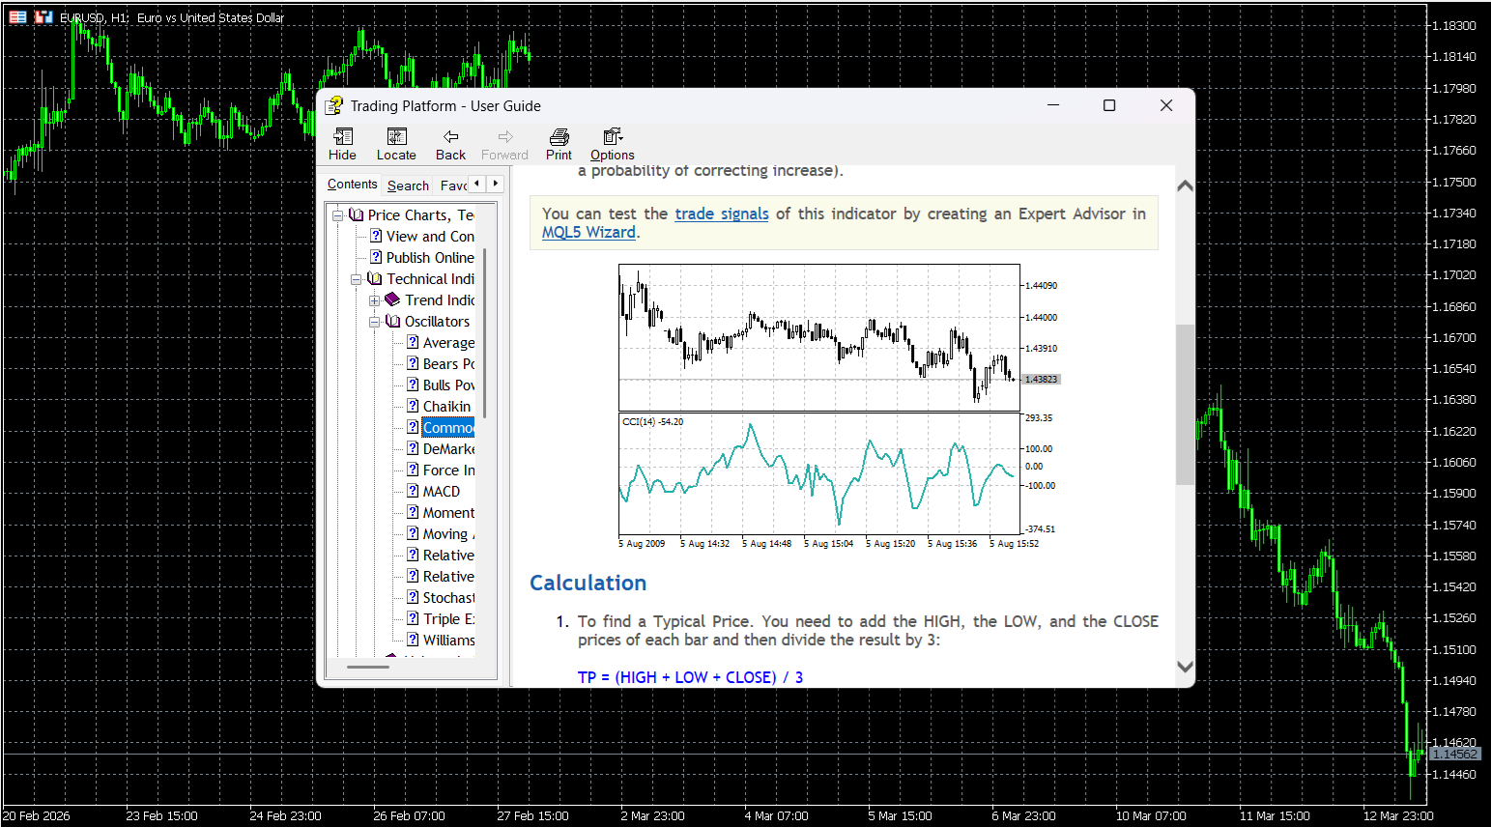Select the highlighted Commodity Channel topic
Image resolution: width=1491 pixels, height=827 pixels.
tap(448, 427)
